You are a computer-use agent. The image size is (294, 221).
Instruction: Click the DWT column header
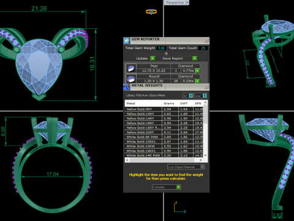point(186,103)
